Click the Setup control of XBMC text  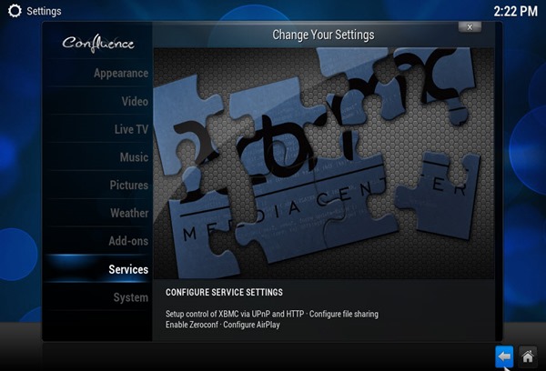(x=271, y=314)
